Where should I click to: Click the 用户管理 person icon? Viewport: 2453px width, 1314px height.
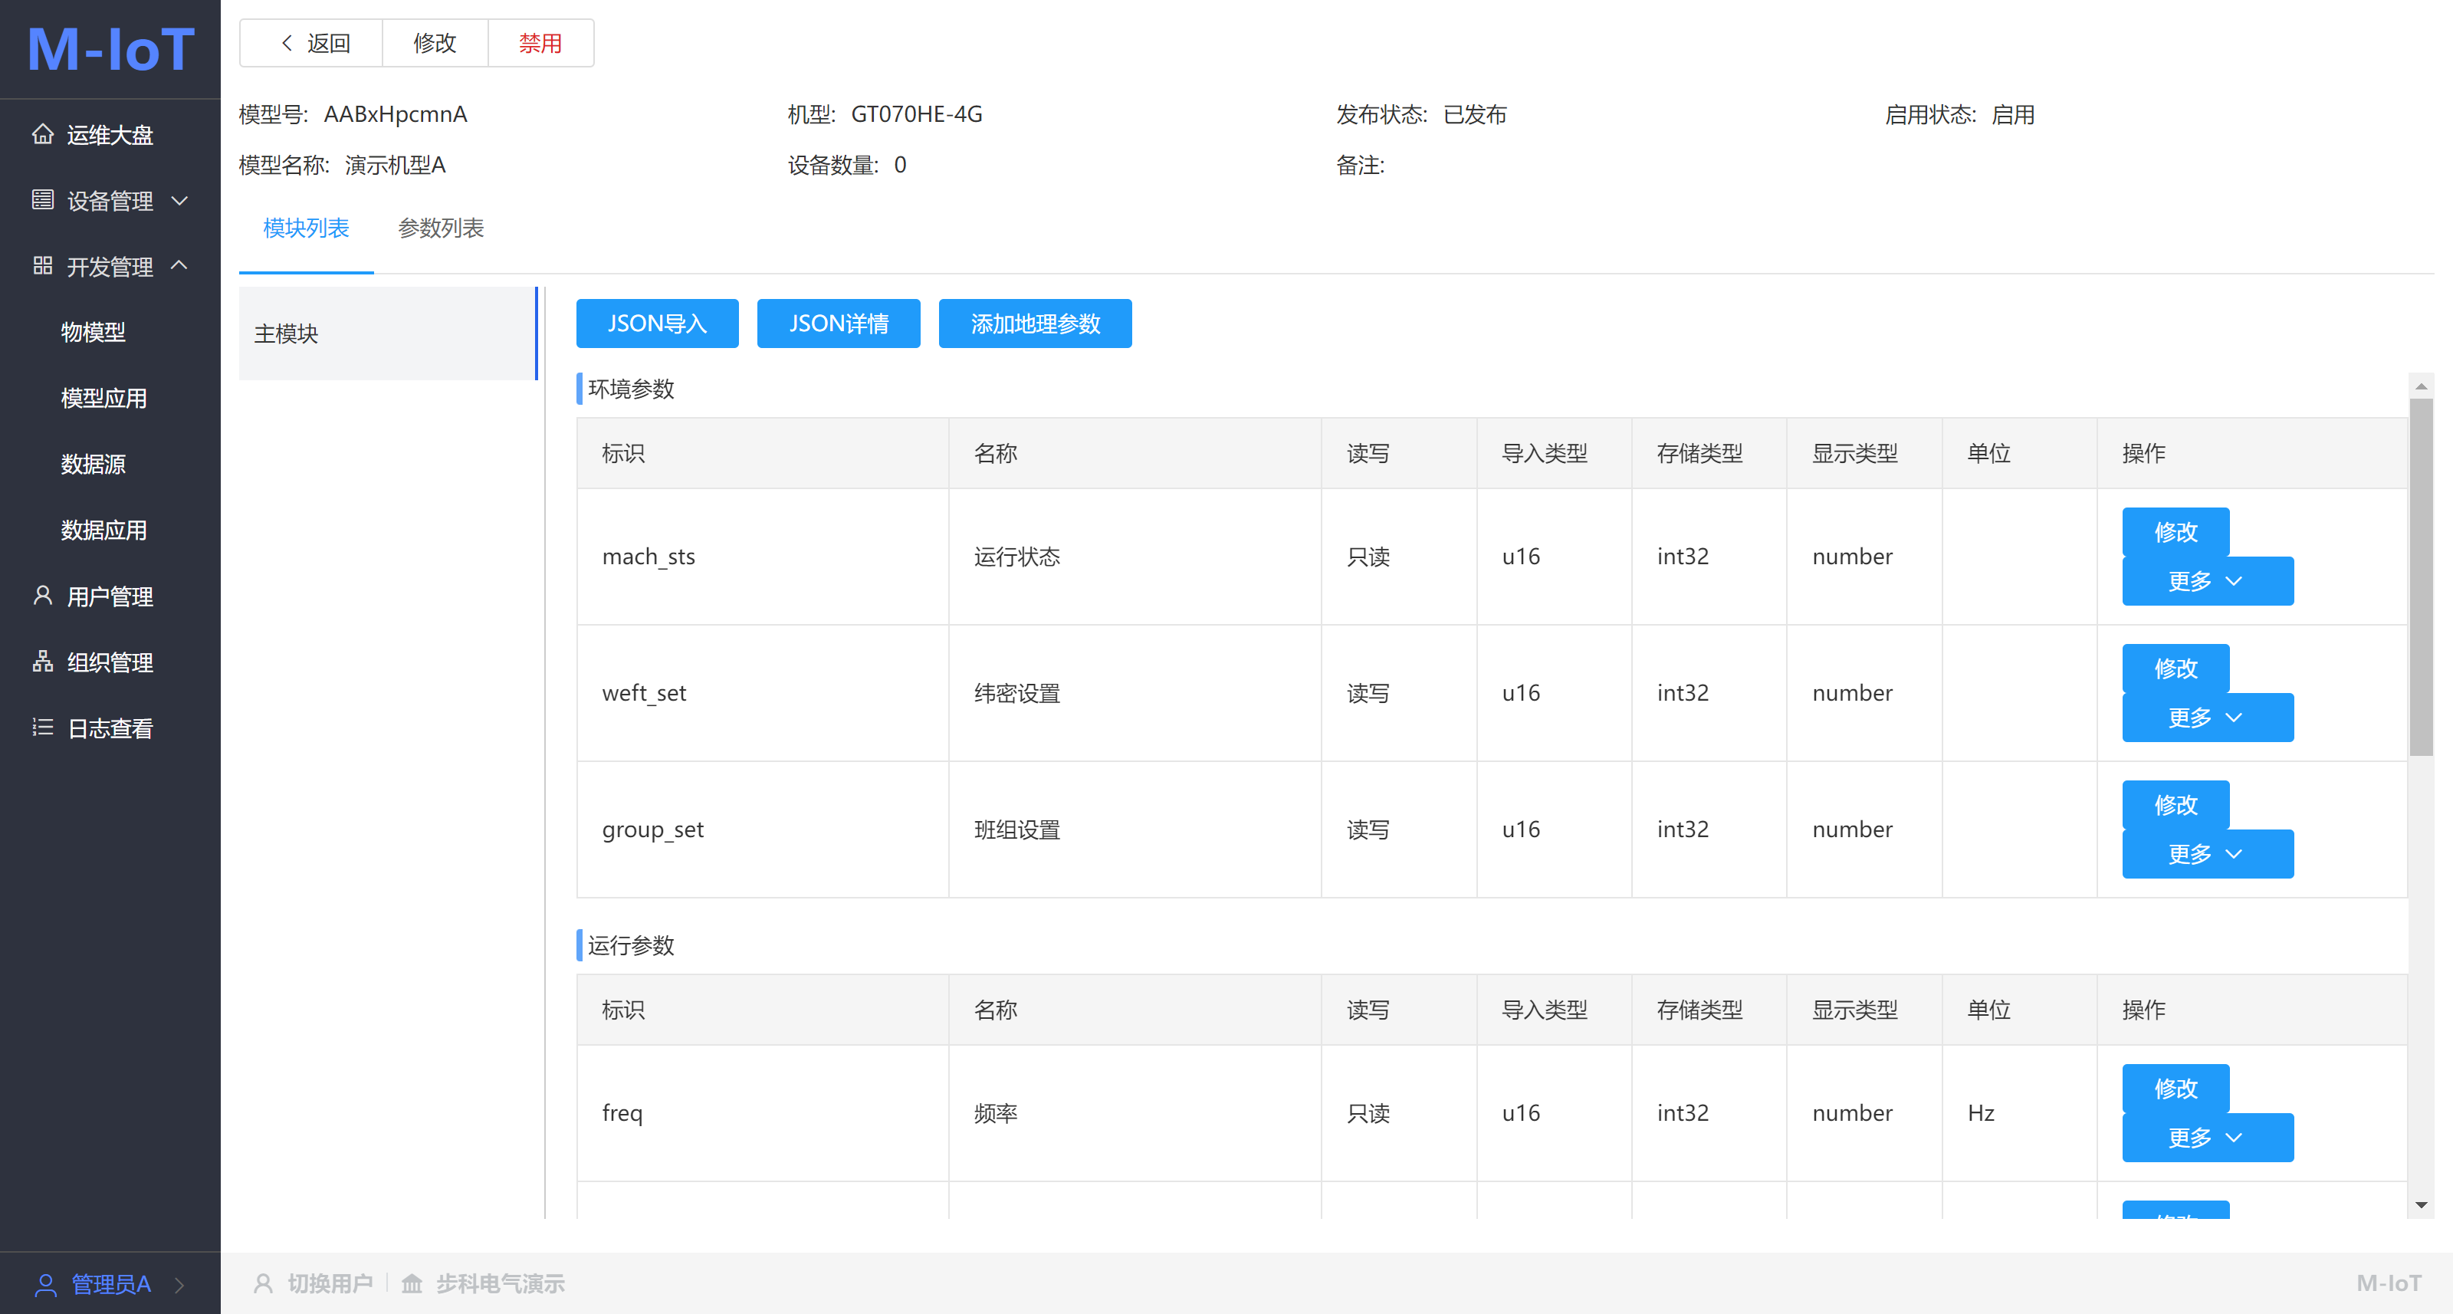pyautogui.click(x=42, y=596)
